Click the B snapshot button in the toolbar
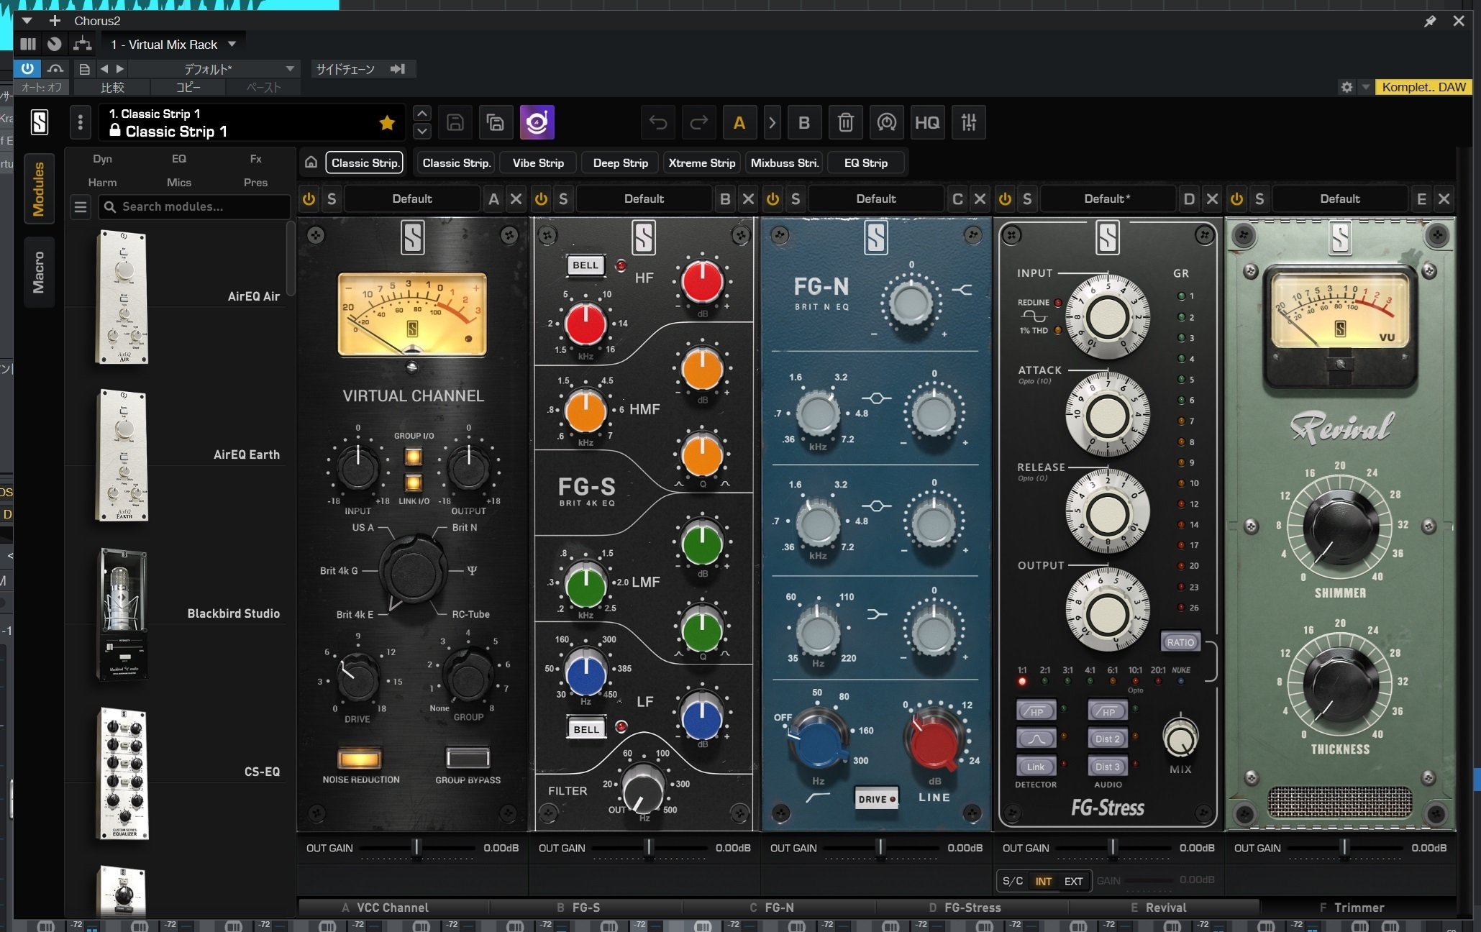 (x=804, y=122)
